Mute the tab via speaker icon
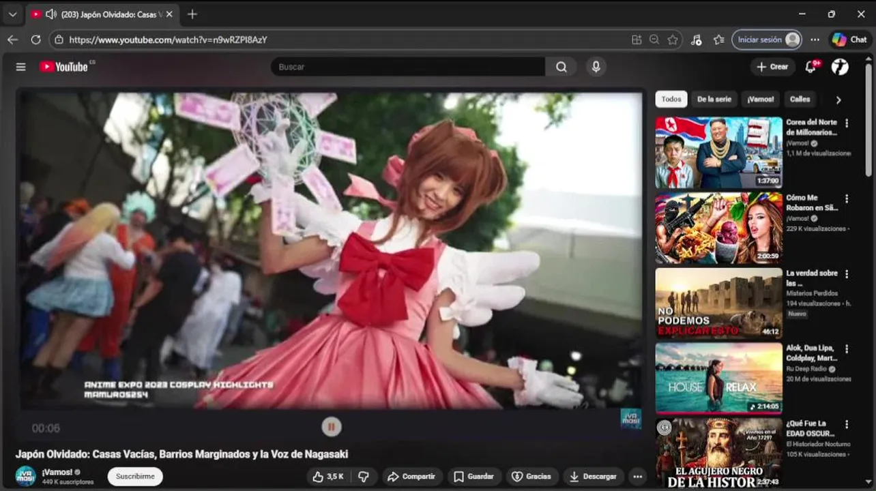The width and height of the screenshot is (876, 491). 50,14
